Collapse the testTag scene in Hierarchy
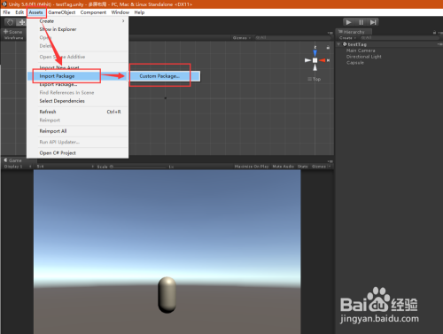 coord(338,44)
